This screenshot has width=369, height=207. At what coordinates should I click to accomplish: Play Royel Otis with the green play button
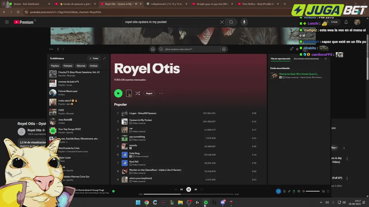(x=118, y=93)
